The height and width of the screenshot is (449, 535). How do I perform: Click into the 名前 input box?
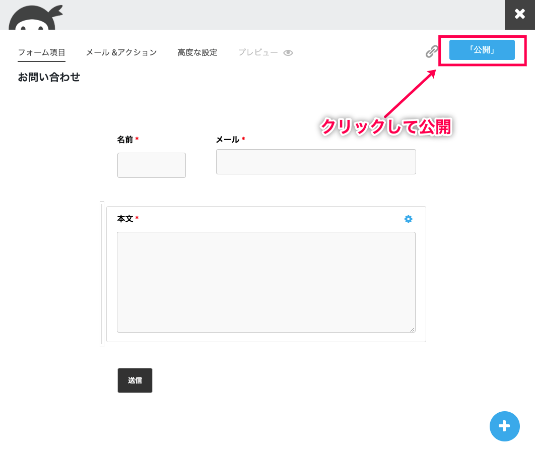coord(152,165)
